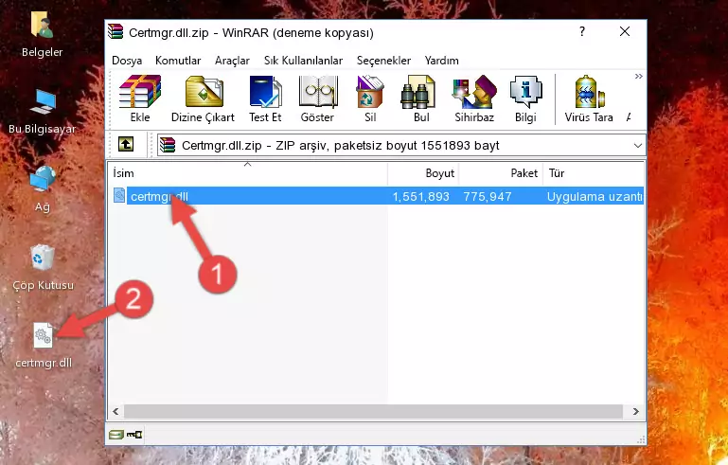
Task: Select the Belgeler desktop icon
Action: click(x=42, y=34)
